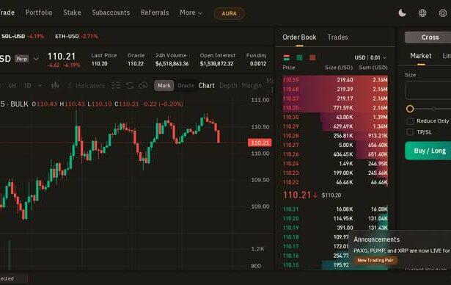Click the Size input field
This screenshot has width=451, height=285.
click(428, 90)
